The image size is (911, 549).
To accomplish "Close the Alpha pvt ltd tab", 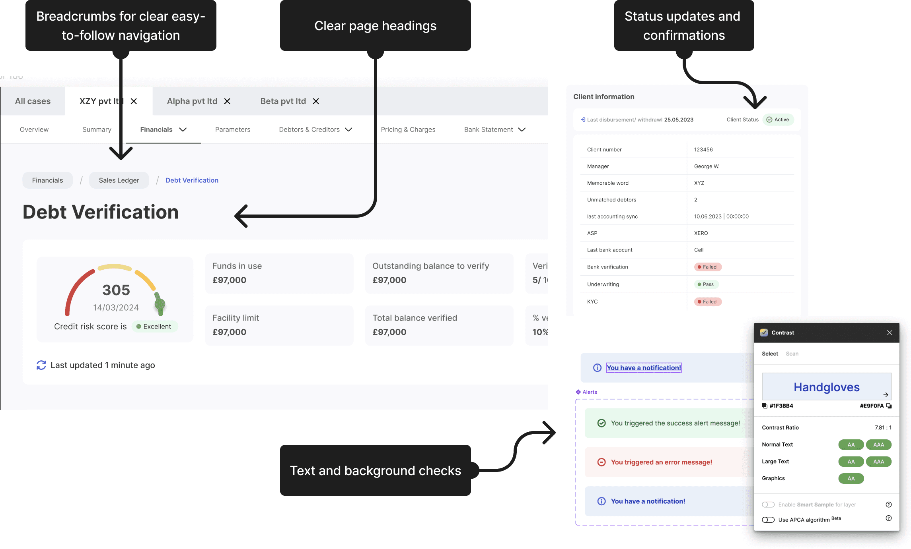I will pos(227,101).
